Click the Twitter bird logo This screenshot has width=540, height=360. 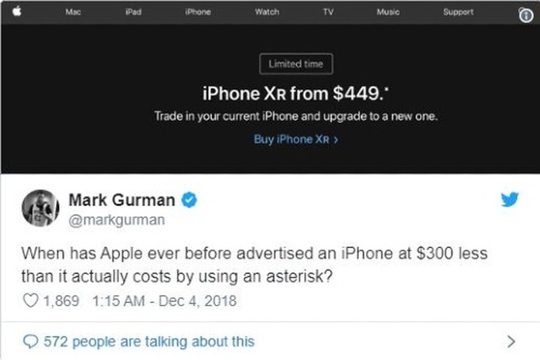(510, 199)
